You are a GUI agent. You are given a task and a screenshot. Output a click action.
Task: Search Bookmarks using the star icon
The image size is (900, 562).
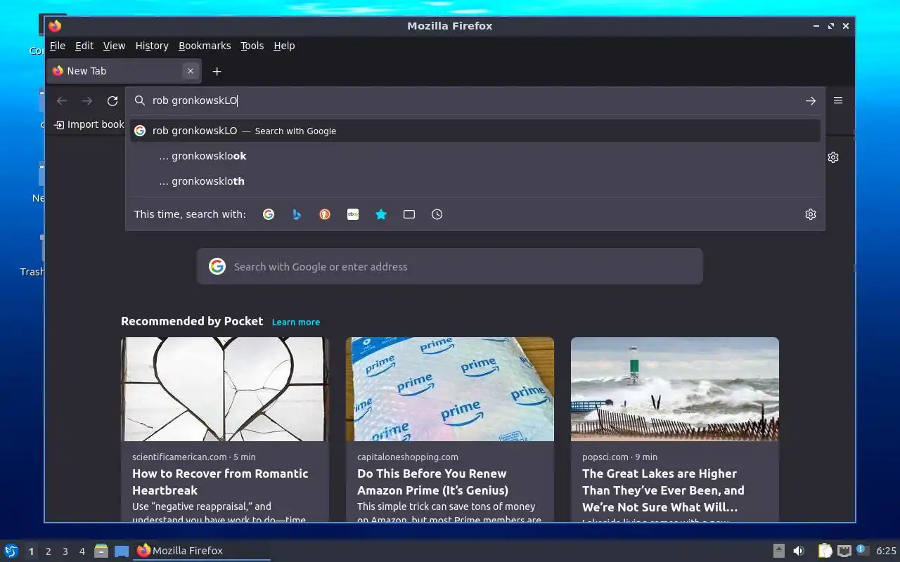point(381,214)
